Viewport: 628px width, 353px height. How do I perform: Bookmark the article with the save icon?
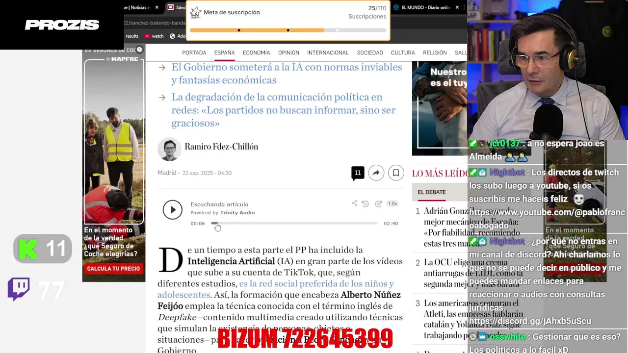(396, 173)
